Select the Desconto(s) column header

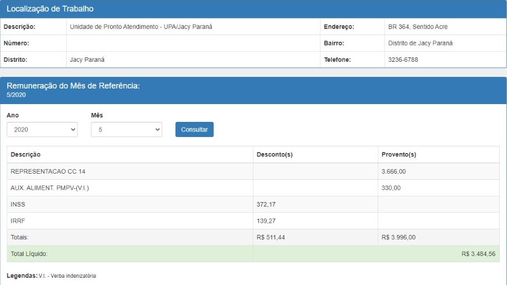click(x=275, y=155)
